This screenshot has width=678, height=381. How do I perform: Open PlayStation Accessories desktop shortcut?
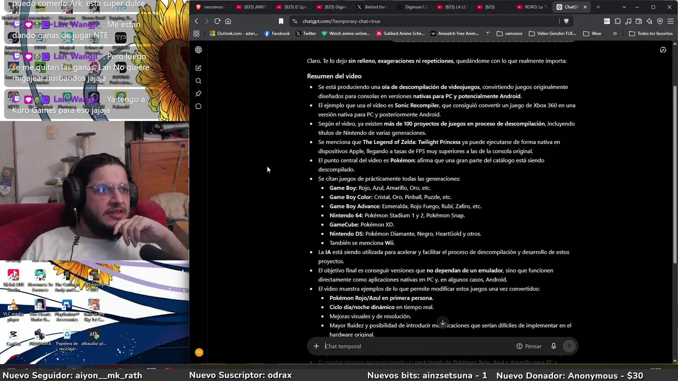click(67, 310)
